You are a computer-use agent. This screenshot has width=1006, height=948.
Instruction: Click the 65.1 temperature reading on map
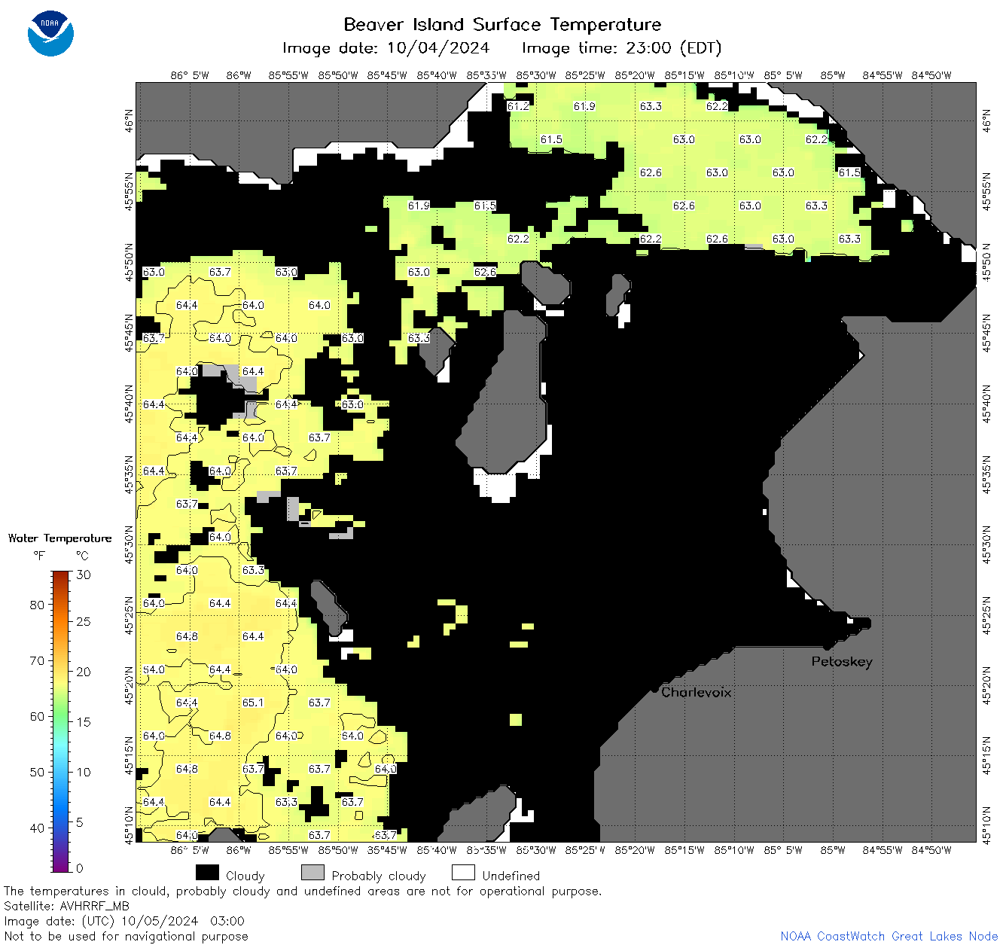(x=253, y=703)
